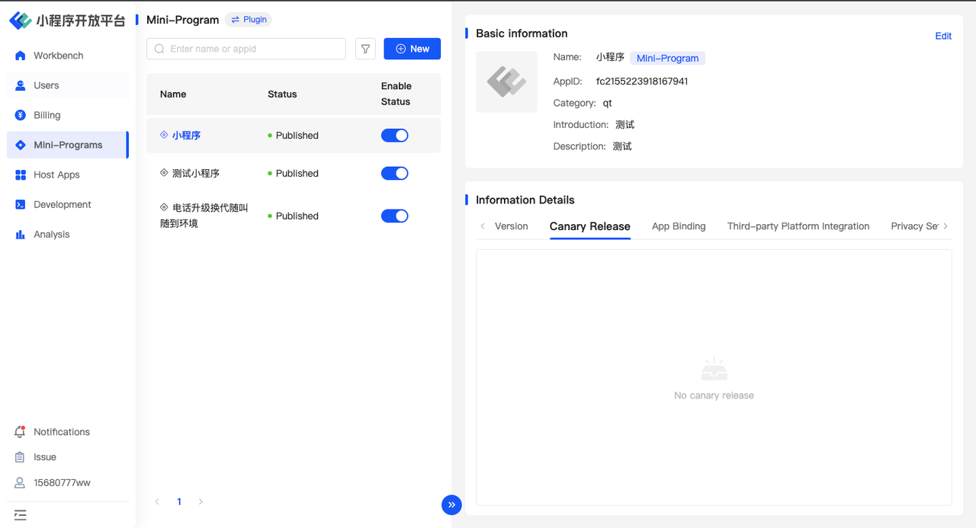Click the Edit link in Basic information

943,36
